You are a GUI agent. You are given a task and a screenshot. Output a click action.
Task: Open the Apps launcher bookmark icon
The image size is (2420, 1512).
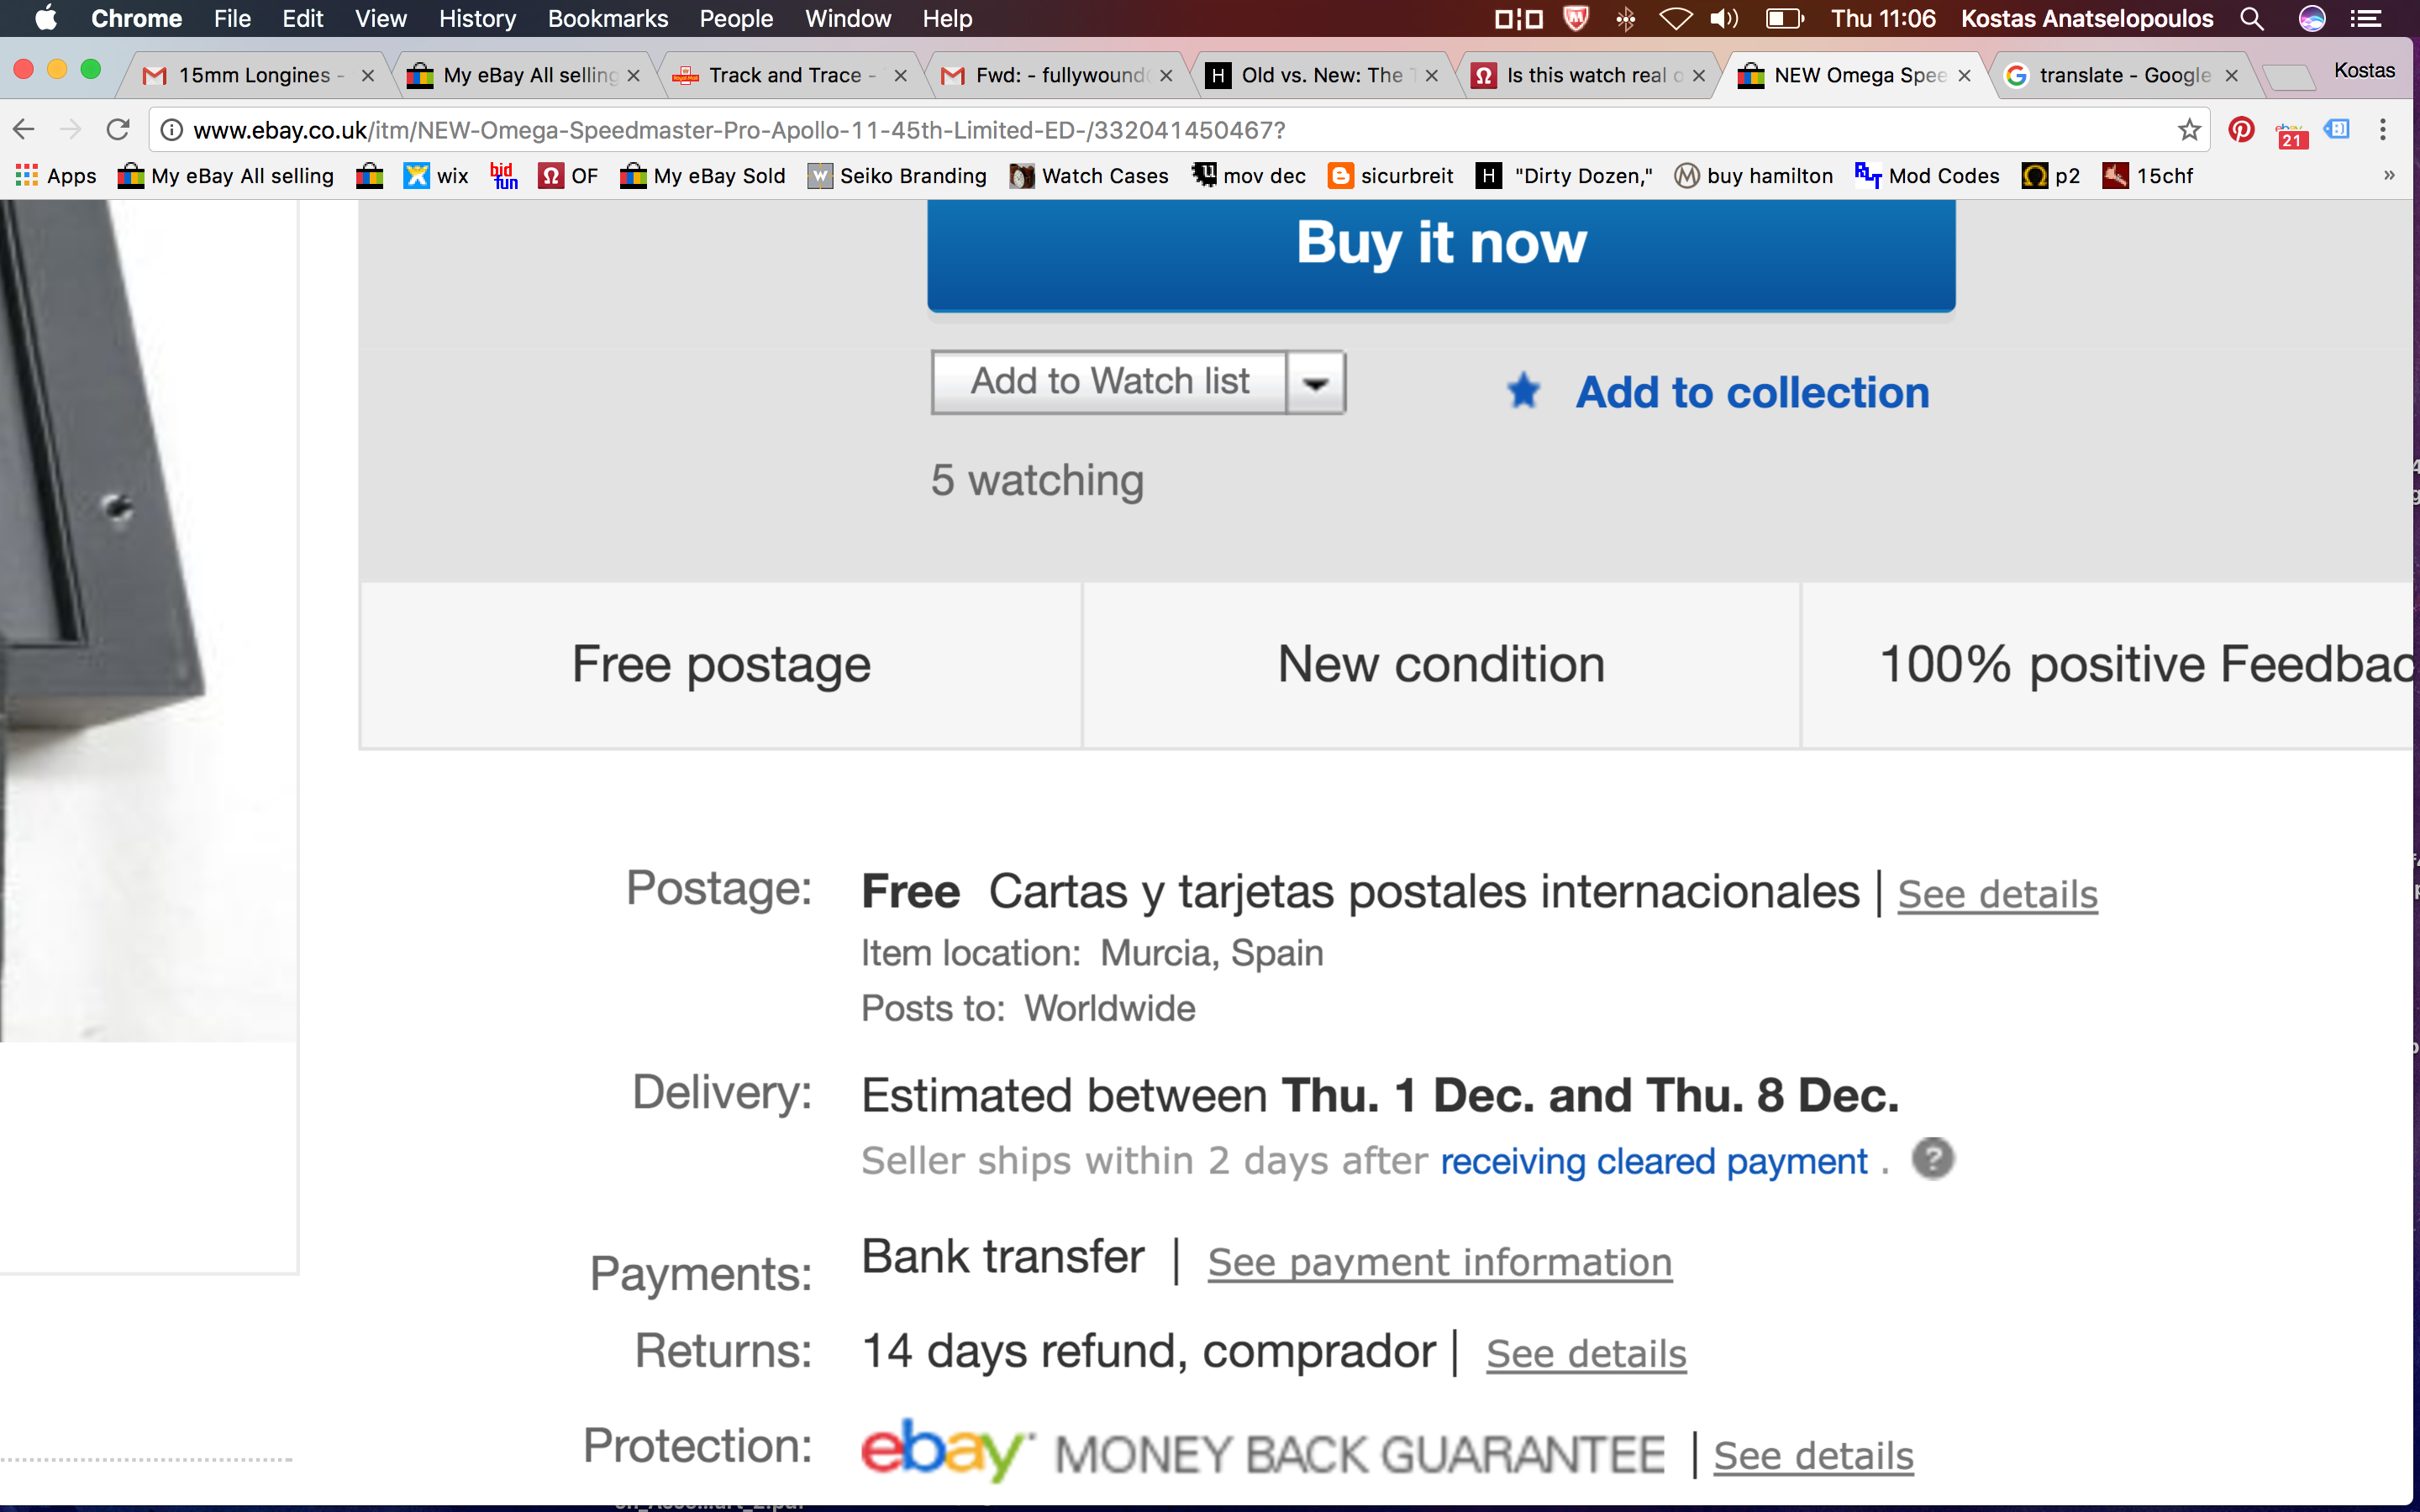pyautogui.click(x=26, y=176)
